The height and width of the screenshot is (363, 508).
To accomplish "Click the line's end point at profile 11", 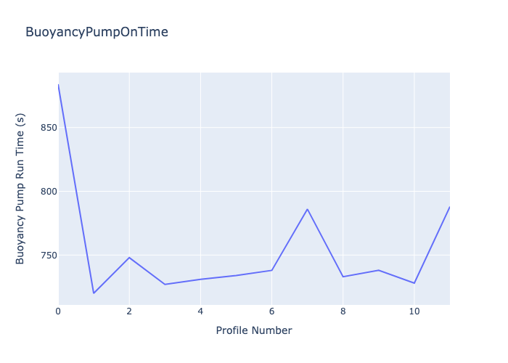I will [x=448, y=208].
